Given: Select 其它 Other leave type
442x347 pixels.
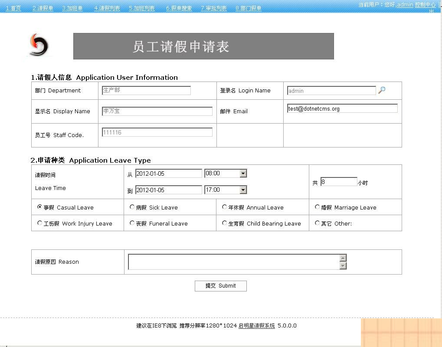Looking at the screenshot, I should pos(317,223).
